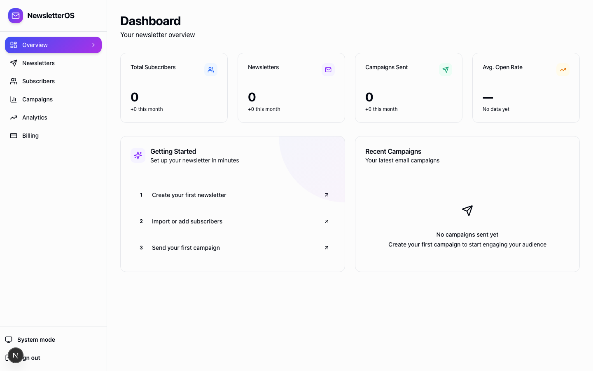Click the people icon beside Subscribers

tap(14, 81)
